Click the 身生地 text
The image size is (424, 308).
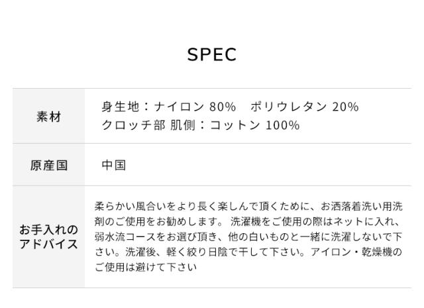[x=121, y=107]
